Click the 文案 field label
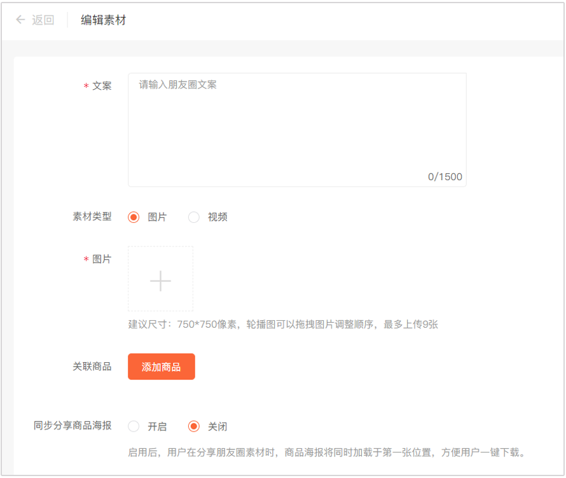The image size is (566, 478). tap(102, 85)
